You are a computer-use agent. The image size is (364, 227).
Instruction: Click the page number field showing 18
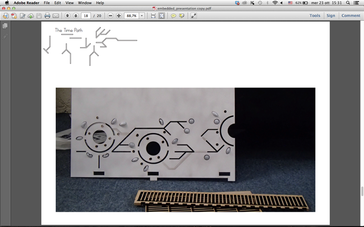point(86,16)
